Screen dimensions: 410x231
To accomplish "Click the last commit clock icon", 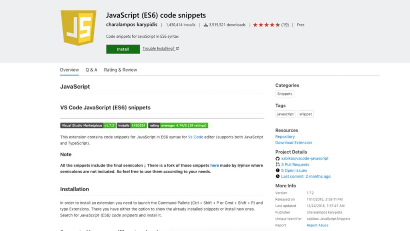I will pyautogui.click(x=277, y=176).
